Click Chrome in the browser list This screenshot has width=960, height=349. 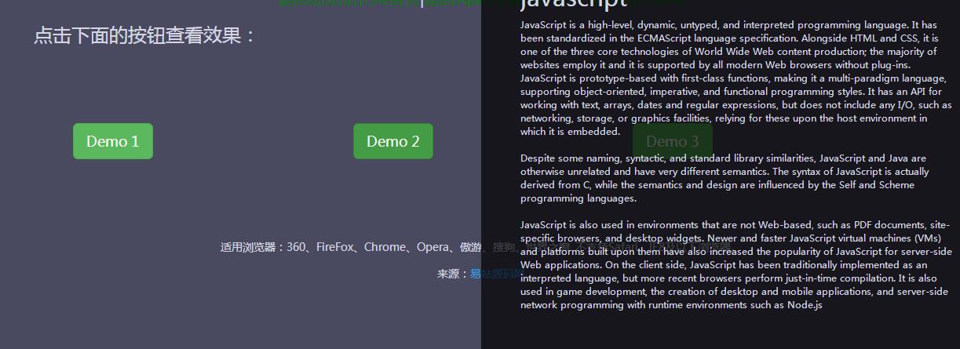(x=385, y=248)
